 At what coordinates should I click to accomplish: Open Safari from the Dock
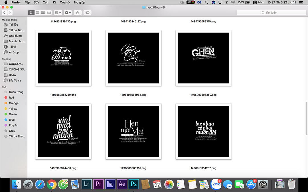[40, 184]
